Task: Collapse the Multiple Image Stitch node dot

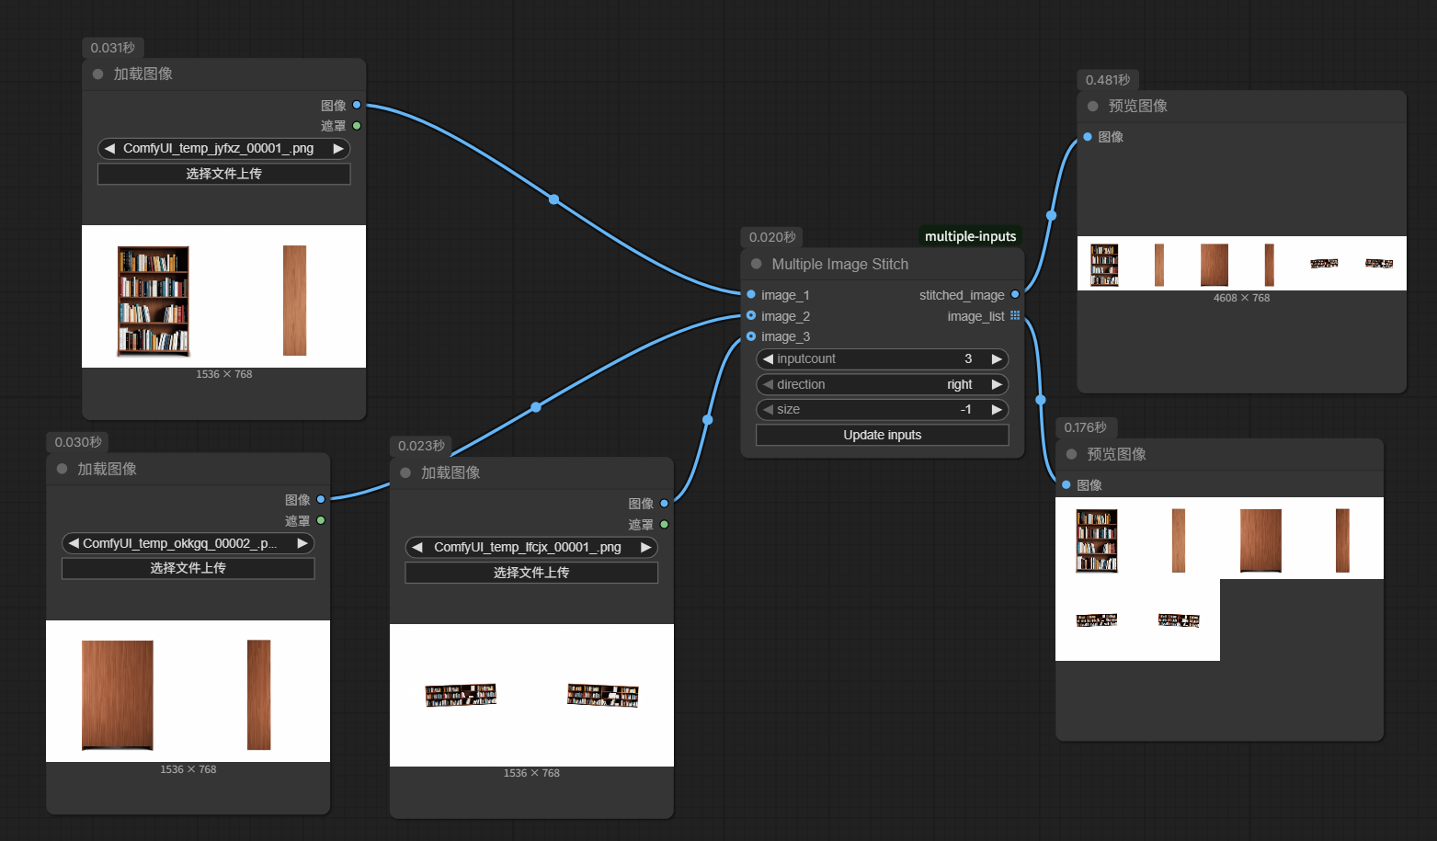Action: click(757, 264)
